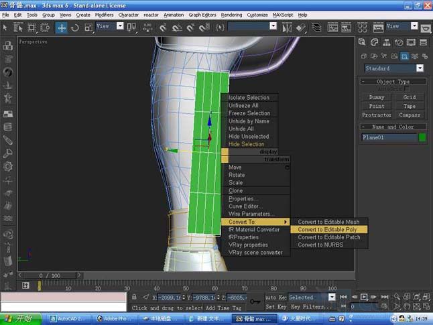Open the Material Editor icon
The width and height of the screenshot is (433, 325).
363,27
